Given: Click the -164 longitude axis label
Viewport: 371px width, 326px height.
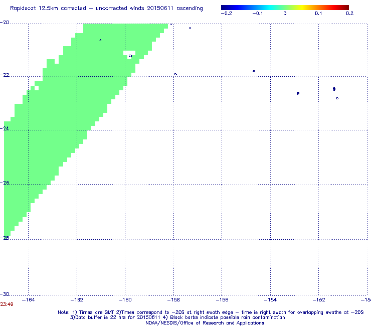Looking at the screenshot, I should (28, 300).
